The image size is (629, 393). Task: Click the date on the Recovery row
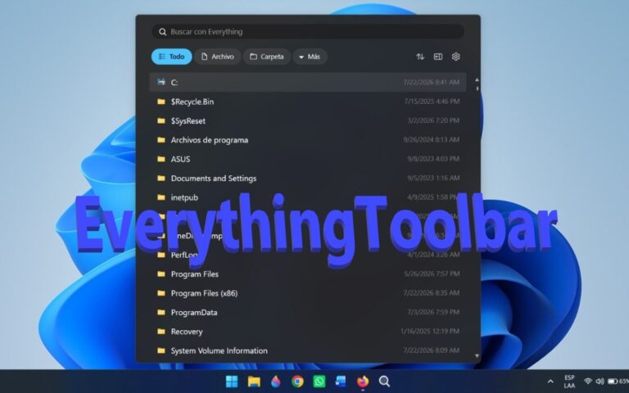pos(430,332)
